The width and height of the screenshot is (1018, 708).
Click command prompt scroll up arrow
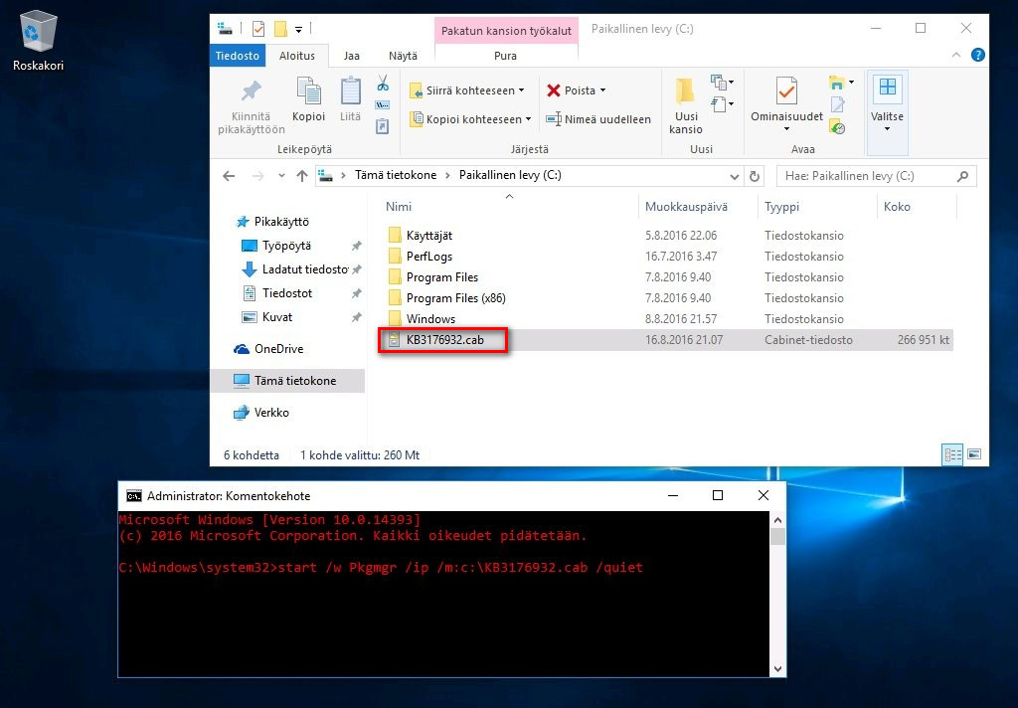[777, 520]
